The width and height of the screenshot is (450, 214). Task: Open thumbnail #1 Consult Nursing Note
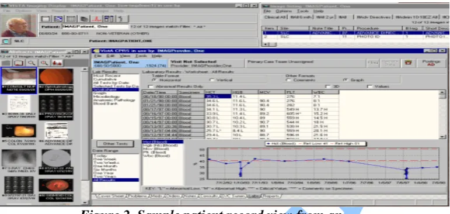[x=19, y=81]
